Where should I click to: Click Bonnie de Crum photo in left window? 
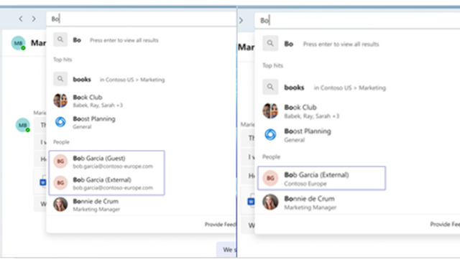pyautogui.click(x=60, y=205)
